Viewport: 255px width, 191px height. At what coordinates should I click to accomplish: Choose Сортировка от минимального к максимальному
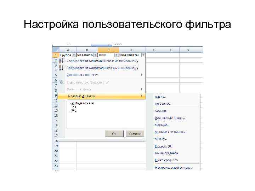tap(102, 61)
